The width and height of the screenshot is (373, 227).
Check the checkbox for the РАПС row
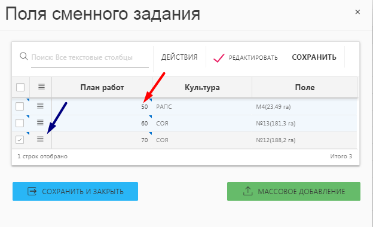(x=20, y=106)
